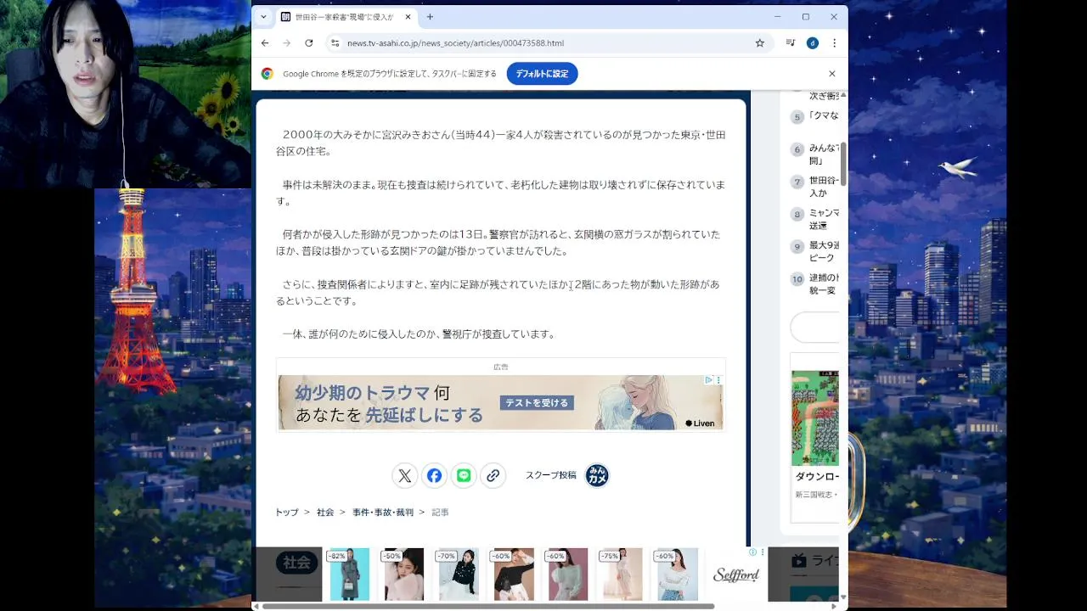Go to トップ breadcrumb

[x=287, y=513]
